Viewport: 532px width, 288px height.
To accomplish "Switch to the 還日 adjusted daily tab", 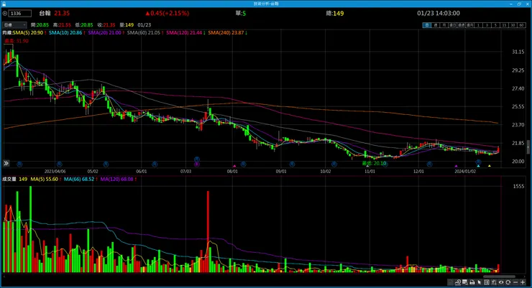I will [452, 25].
